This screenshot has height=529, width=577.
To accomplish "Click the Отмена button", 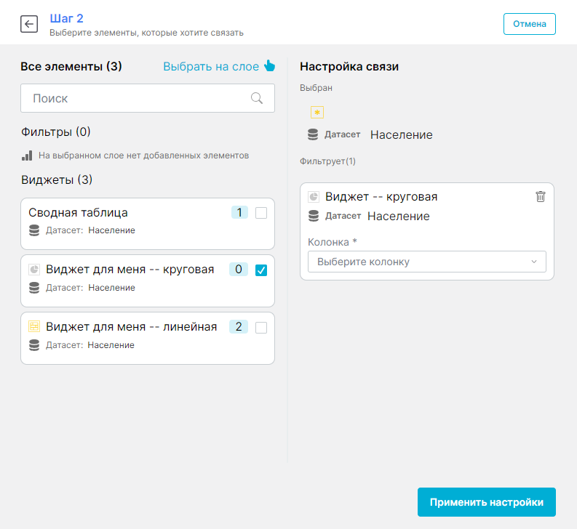I will [529, 24].
